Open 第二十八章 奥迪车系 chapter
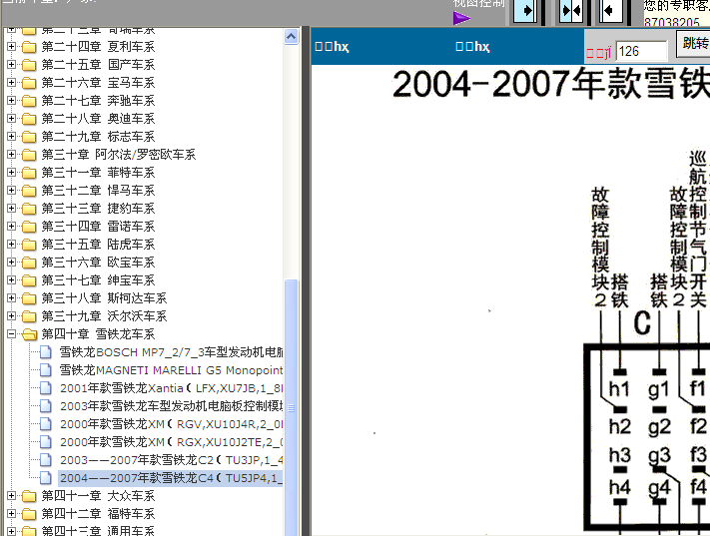 pyautogui.click(x=98, y=119)
